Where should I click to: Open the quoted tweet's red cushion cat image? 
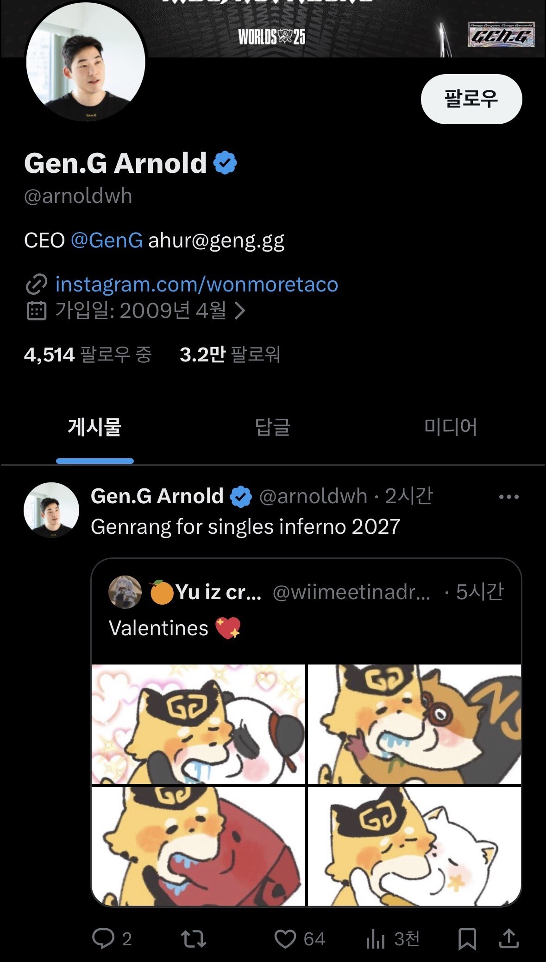[199, 846]
